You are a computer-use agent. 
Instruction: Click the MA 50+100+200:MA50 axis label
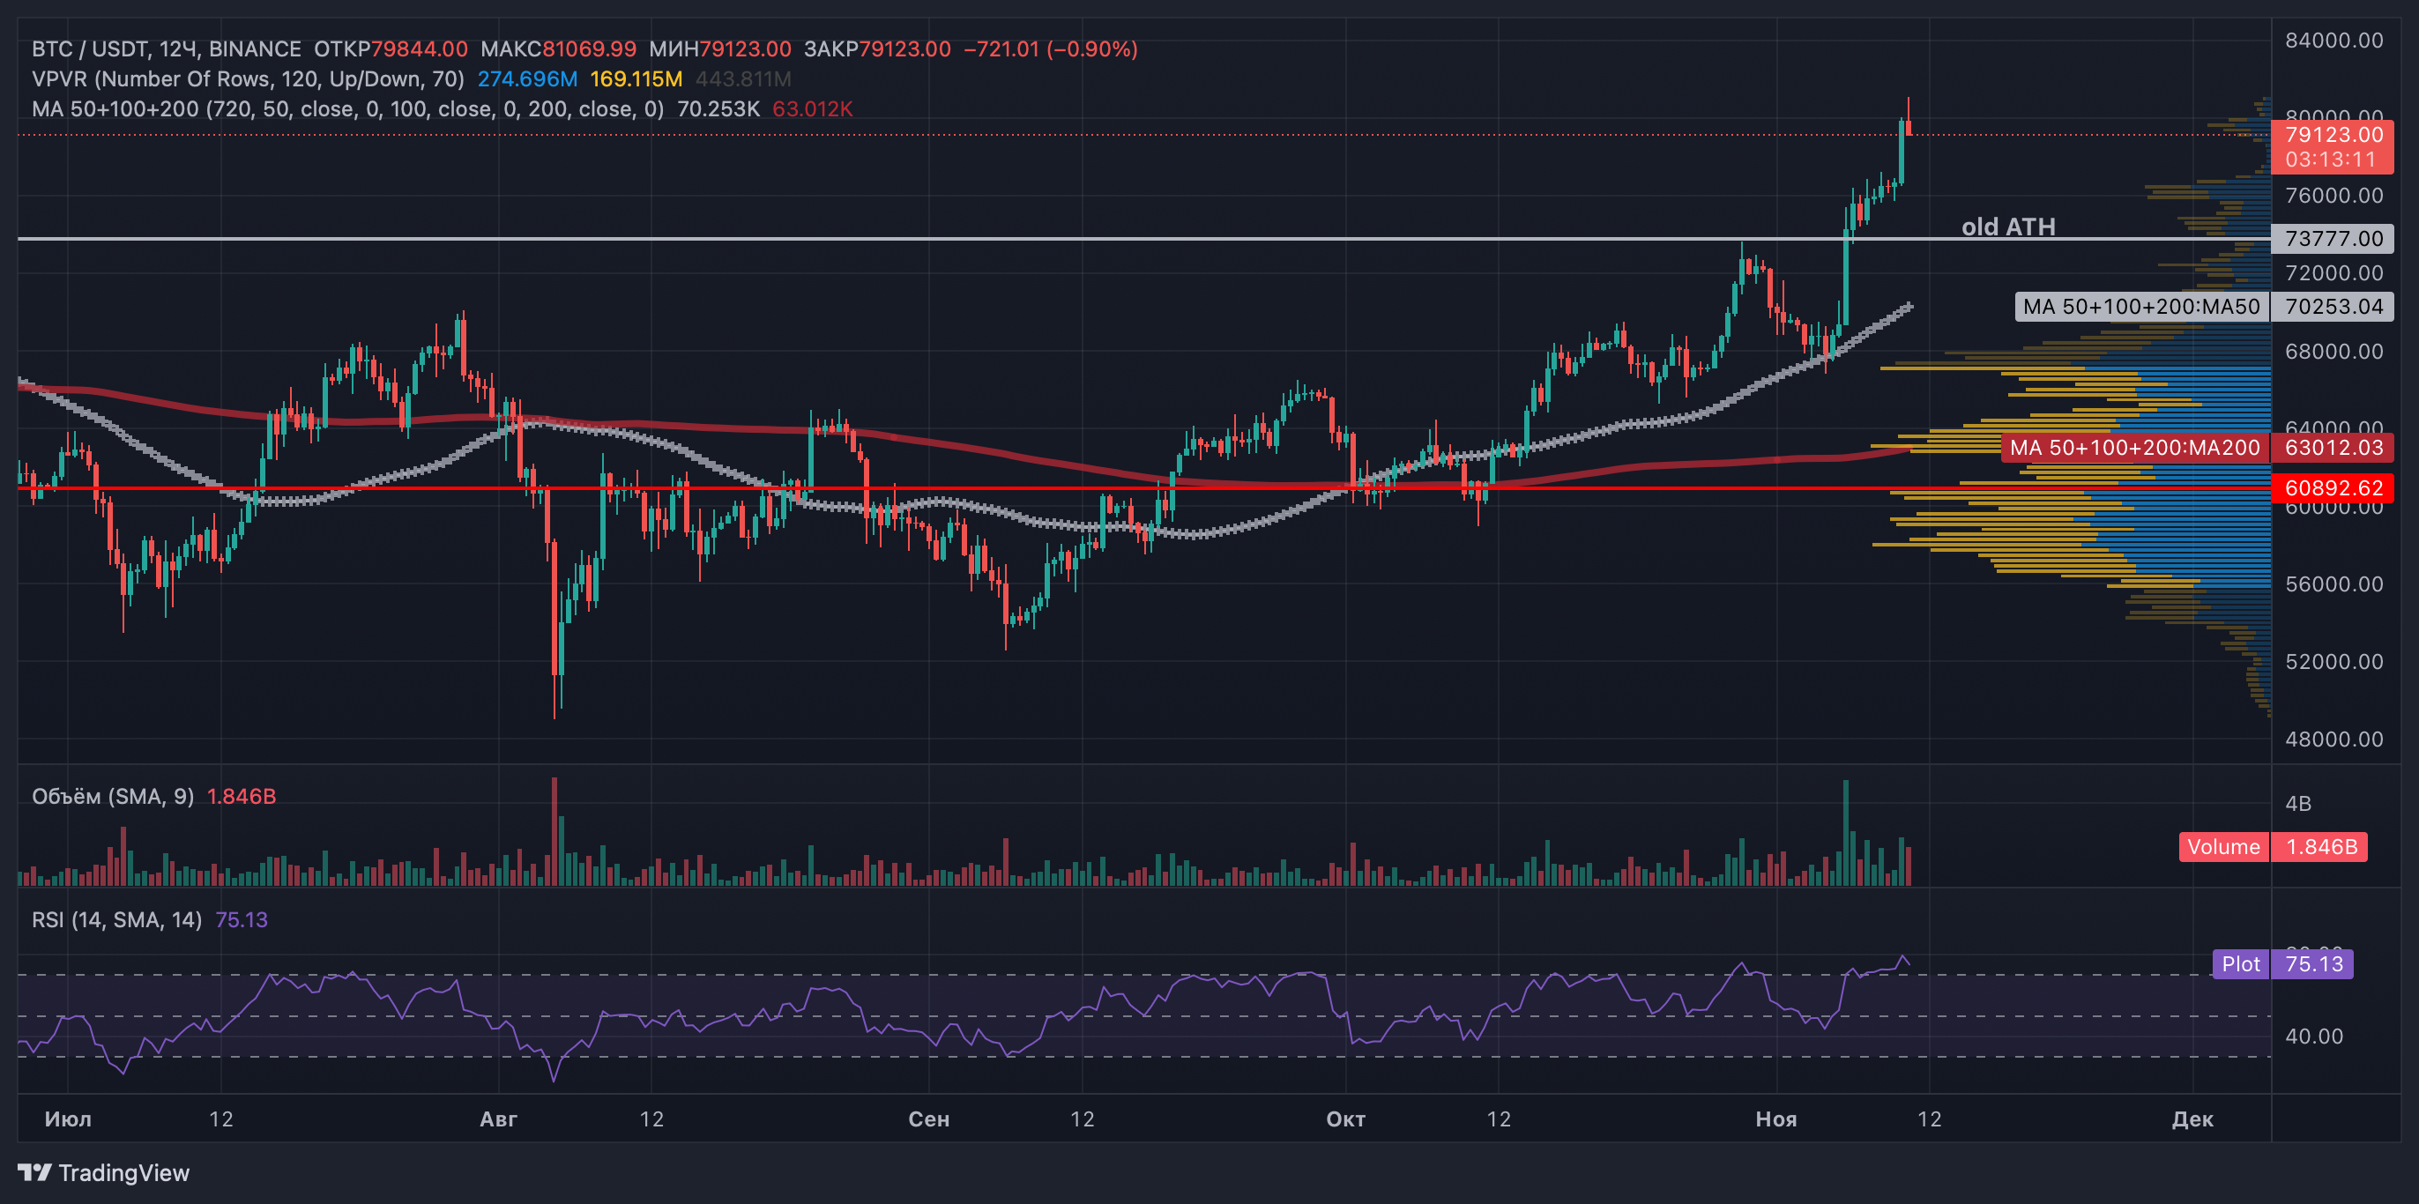coord(2142,306)
